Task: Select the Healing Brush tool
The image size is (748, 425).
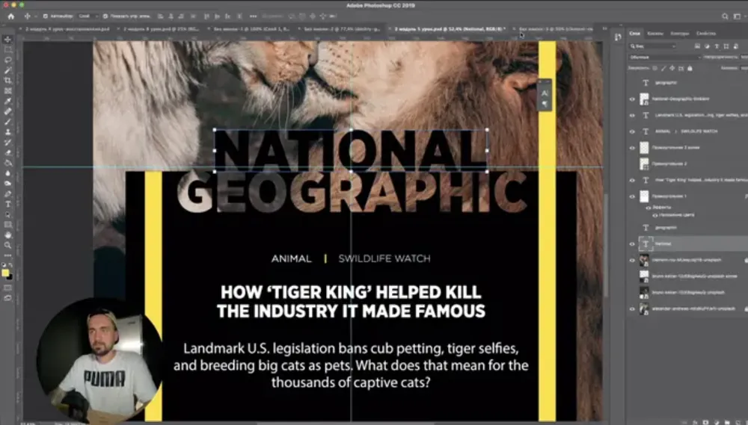Action: tap(7, 111)
